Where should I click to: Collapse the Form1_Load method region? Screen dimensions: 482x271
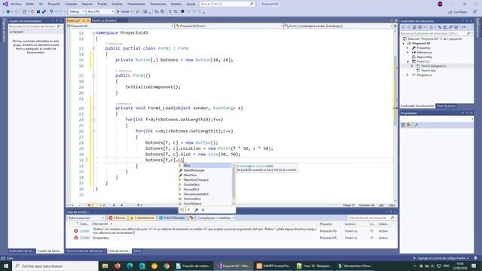pos(93,108)
